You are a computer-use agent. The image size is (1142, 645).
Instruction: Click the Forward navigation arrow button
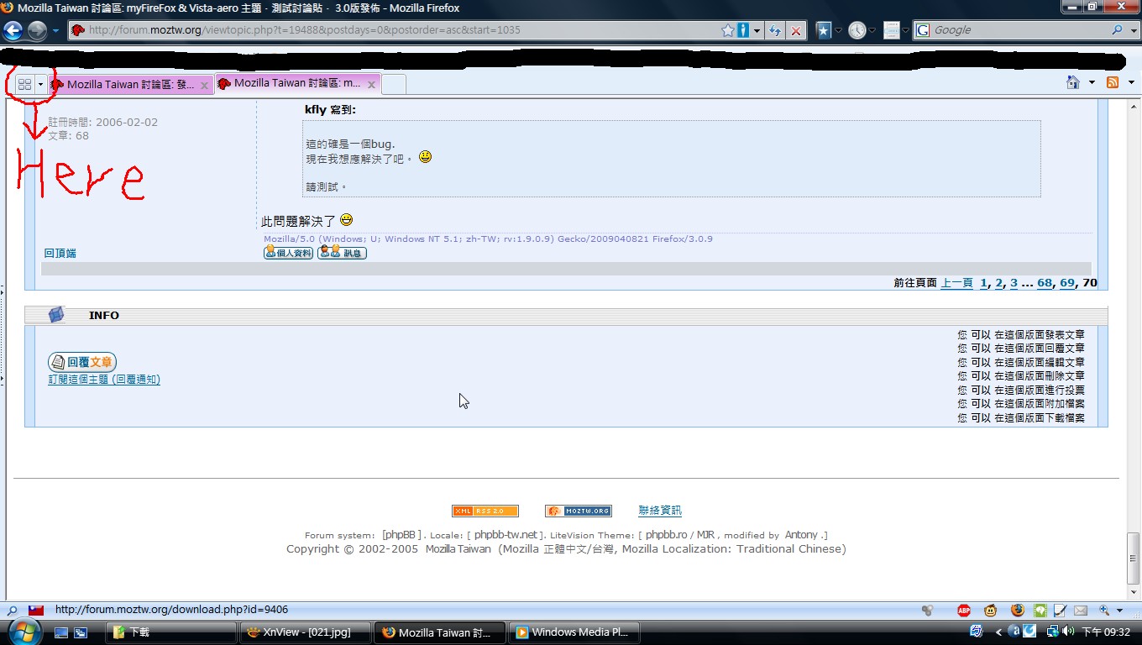click(x=37, y=31)
